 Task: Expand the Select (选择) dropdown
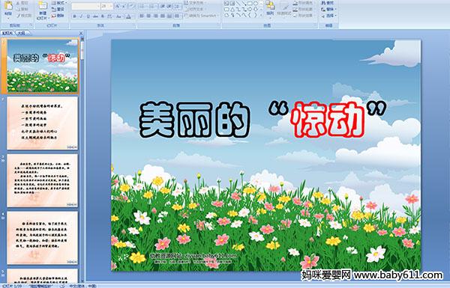pyautogui.click(x=329, y=16)
